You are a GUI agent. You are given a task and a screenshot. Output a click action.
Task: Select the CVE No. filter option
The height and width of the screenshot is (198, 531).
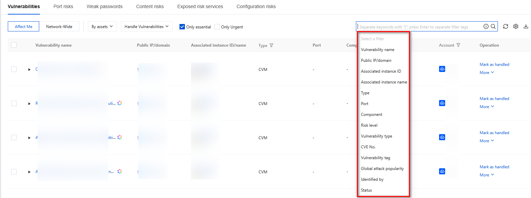click(x=368, y=147)
